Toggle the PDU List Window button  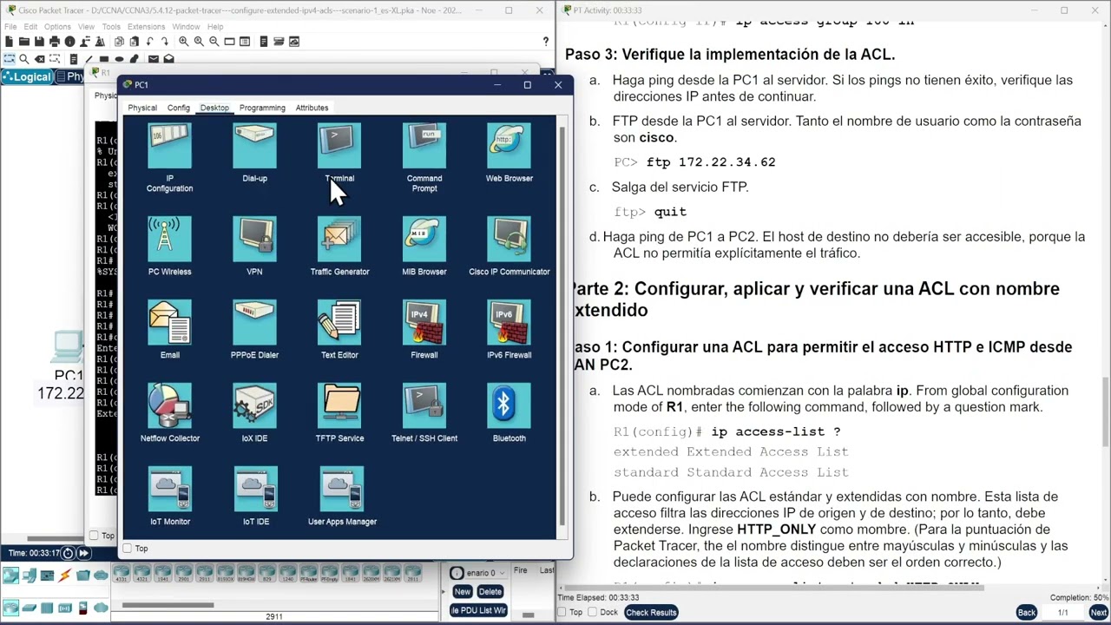pyautogui.click(x=478, y=610)
